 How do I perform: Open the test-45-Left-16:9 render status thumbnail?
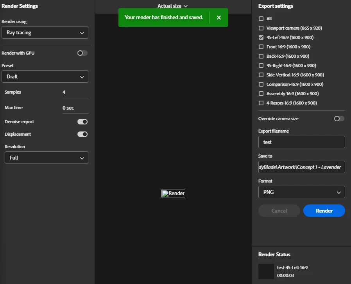coord(266,272)
